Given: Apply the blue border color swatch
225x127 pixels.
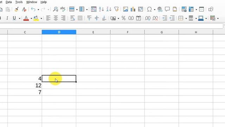Looking at the screenshot, I should 201,18.
